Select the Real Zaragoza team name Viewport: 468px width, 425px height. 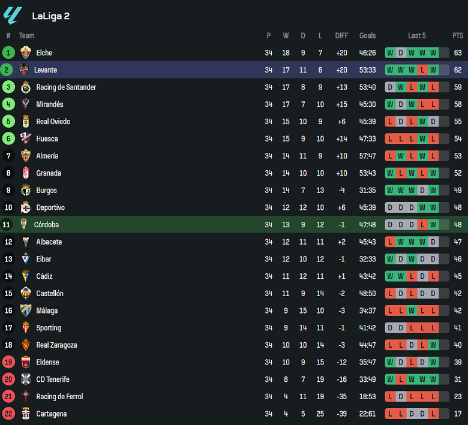[x=56, y=345]
